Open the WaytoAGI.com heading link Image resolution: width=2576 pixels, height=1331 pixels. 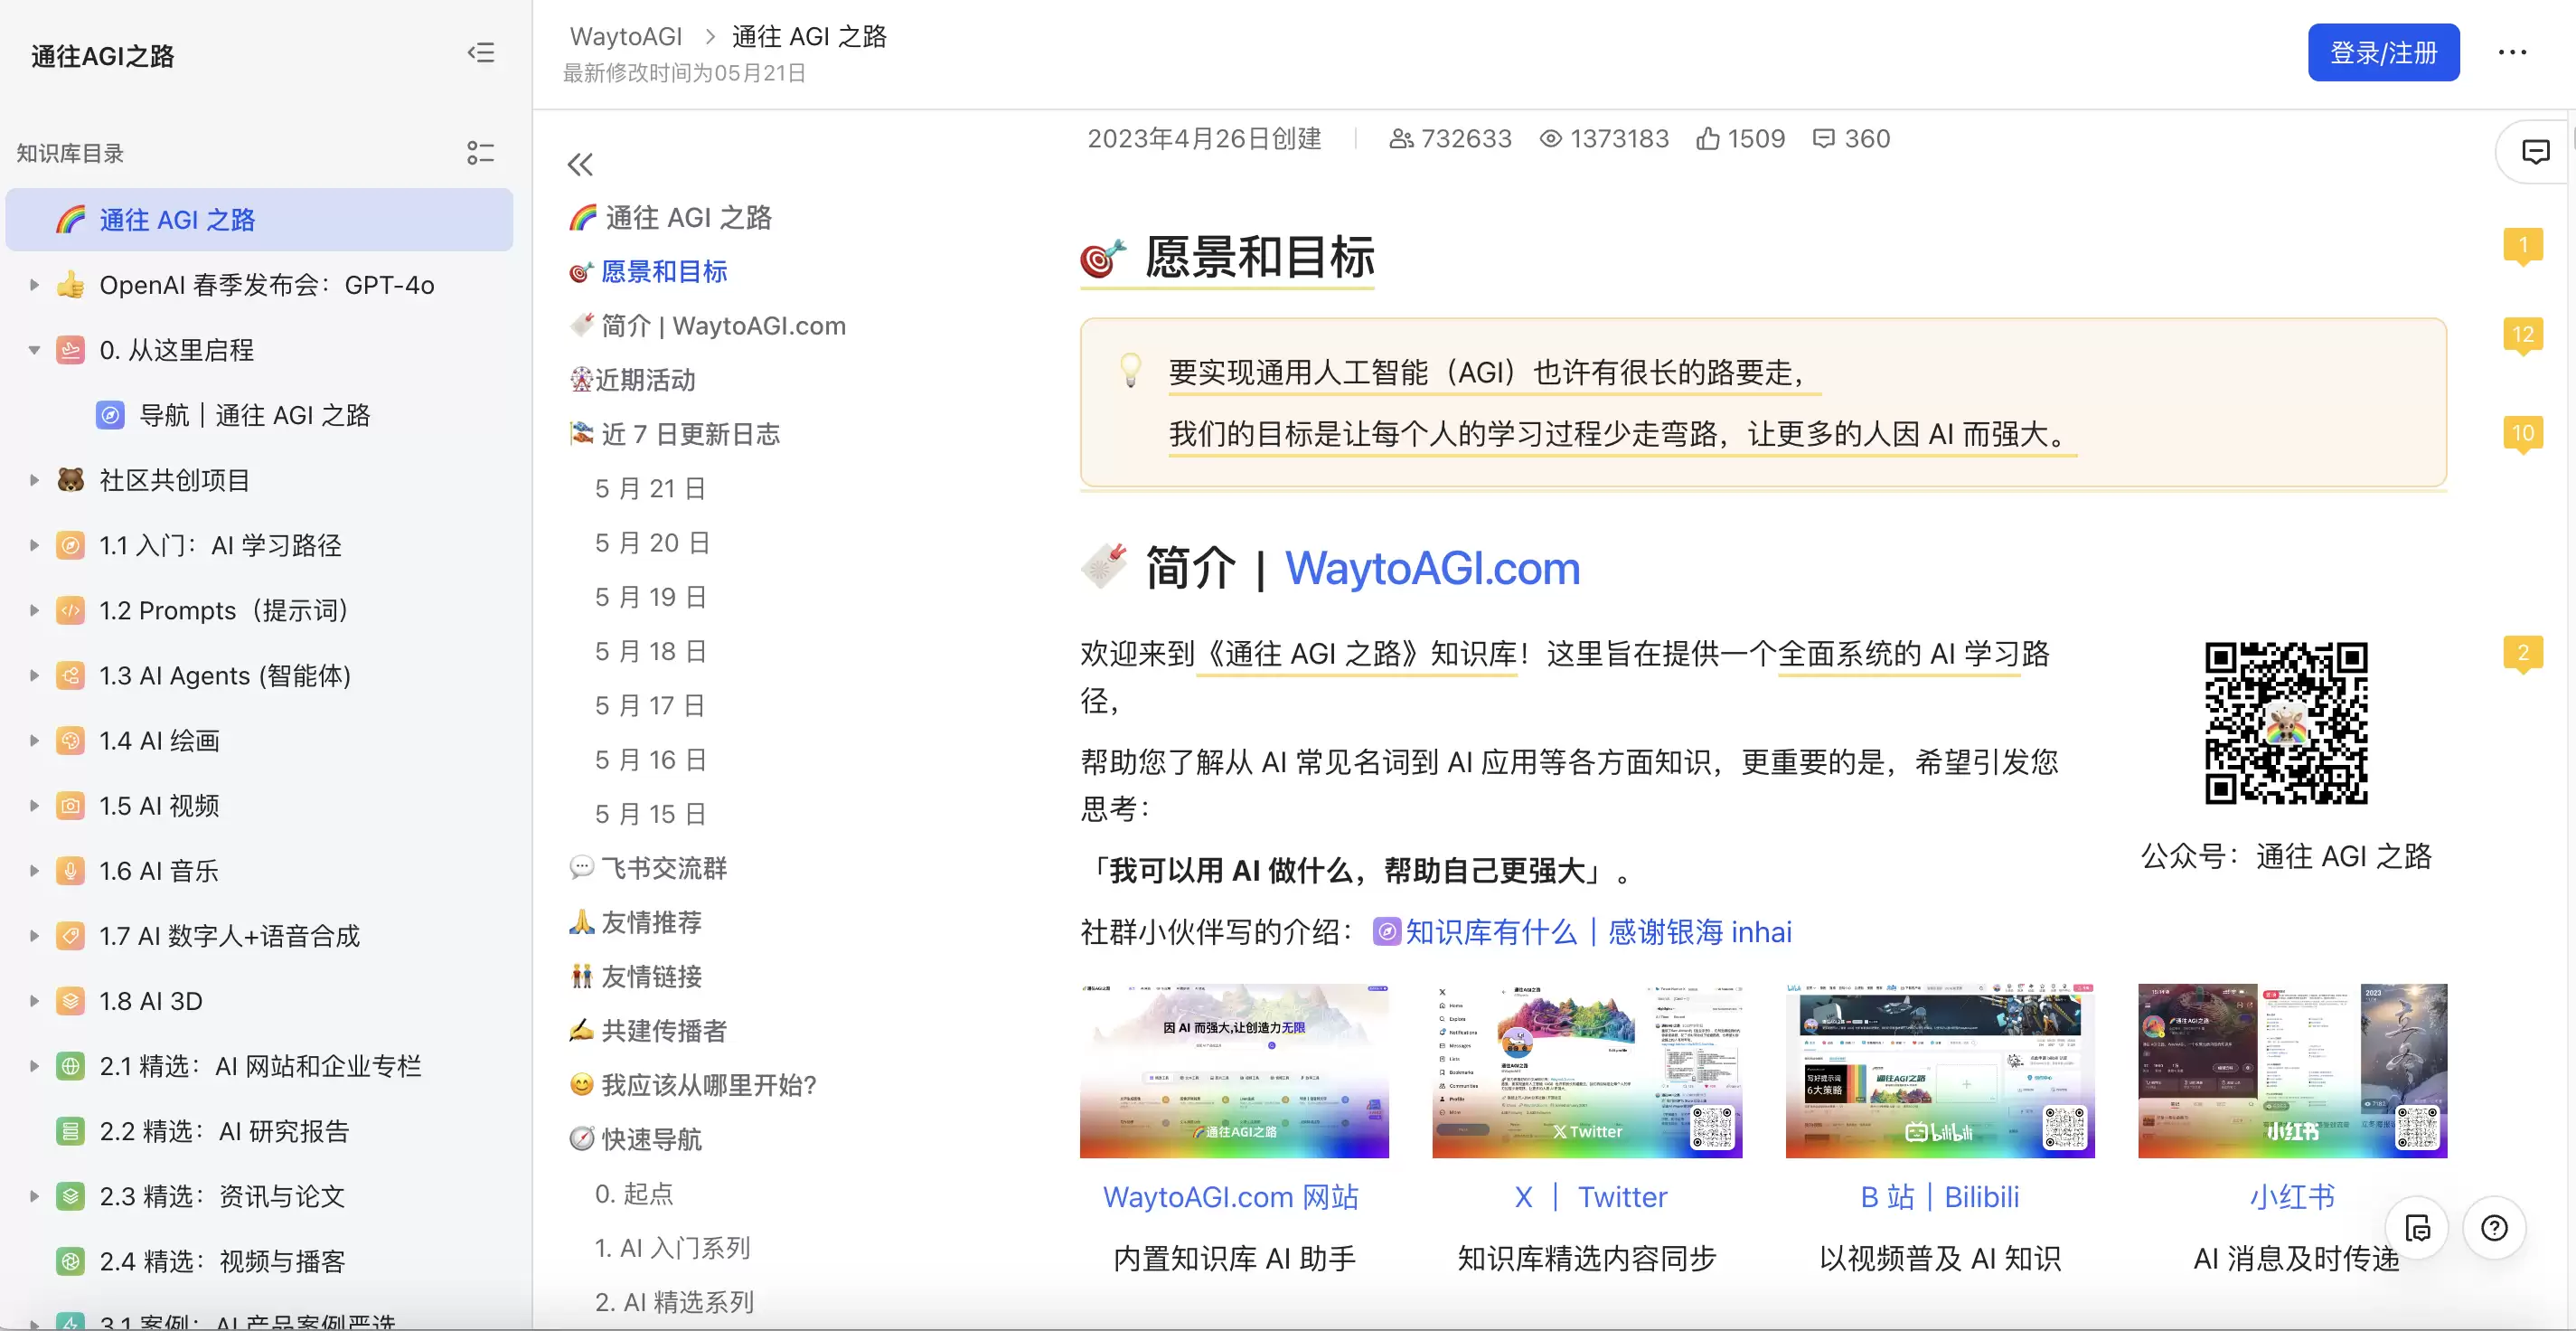[x=1432, y=569]
